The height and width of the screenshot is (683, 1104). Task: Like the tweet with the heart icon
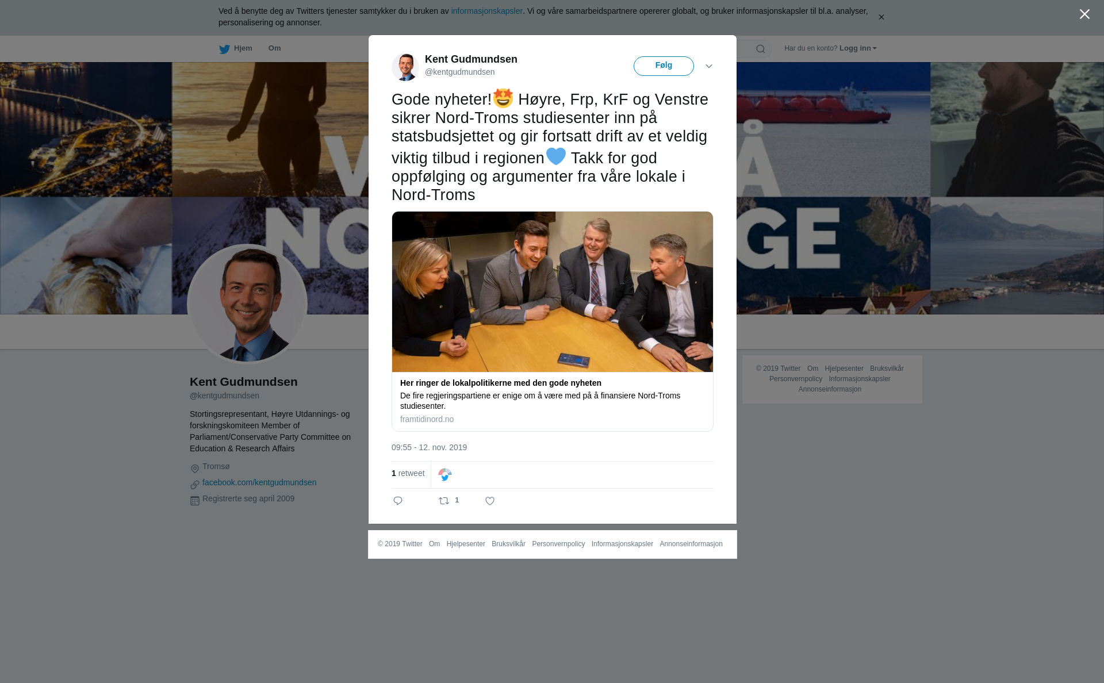pyautogui.click(x=490, y=501)
